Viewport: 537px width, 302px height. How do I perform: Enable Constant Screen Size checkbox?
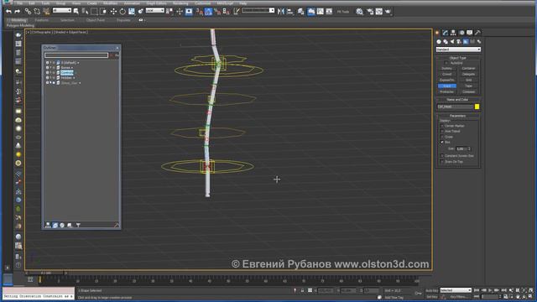click(442, 156)
